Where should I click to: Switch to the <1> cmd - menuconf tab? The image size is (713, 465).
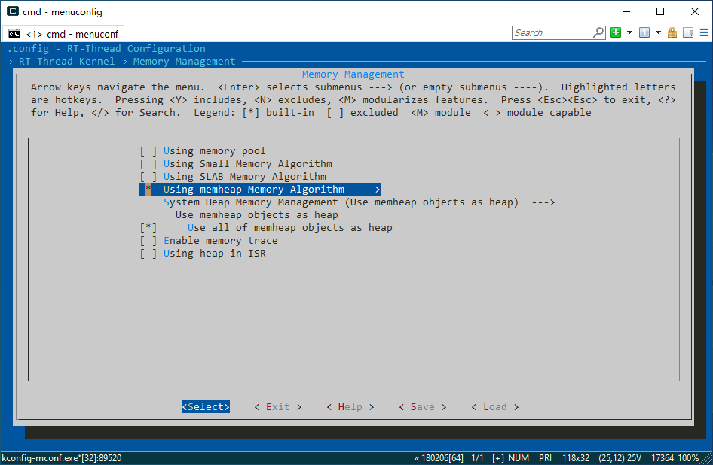pos(63,34)
